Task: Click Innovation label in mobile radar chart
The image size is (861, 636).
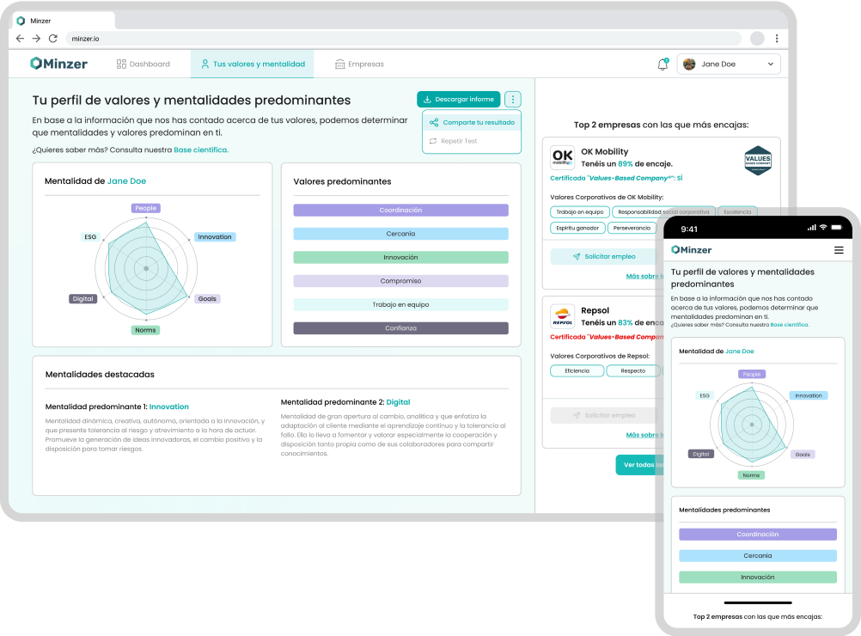Action: pos(809,395)
